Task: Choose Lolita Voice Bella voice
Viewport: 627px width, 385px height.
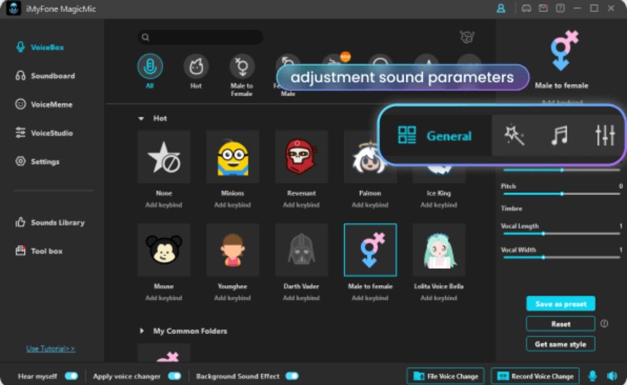Action: point(439,250)
